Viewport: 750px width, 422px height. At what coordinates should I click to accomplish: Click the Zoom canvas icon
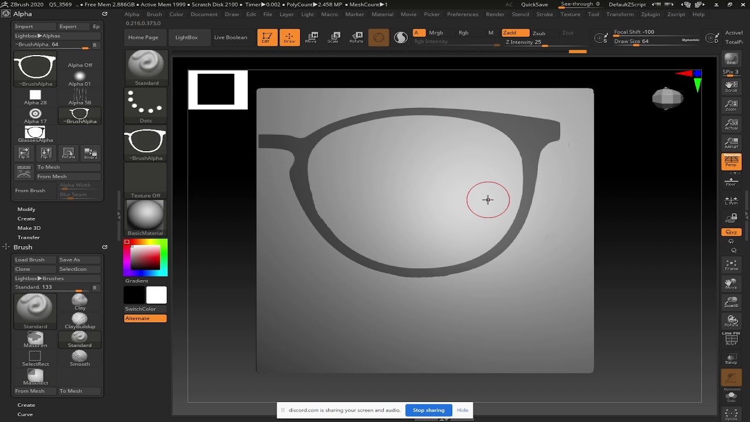pyautogui.click(x=731, y=105)
